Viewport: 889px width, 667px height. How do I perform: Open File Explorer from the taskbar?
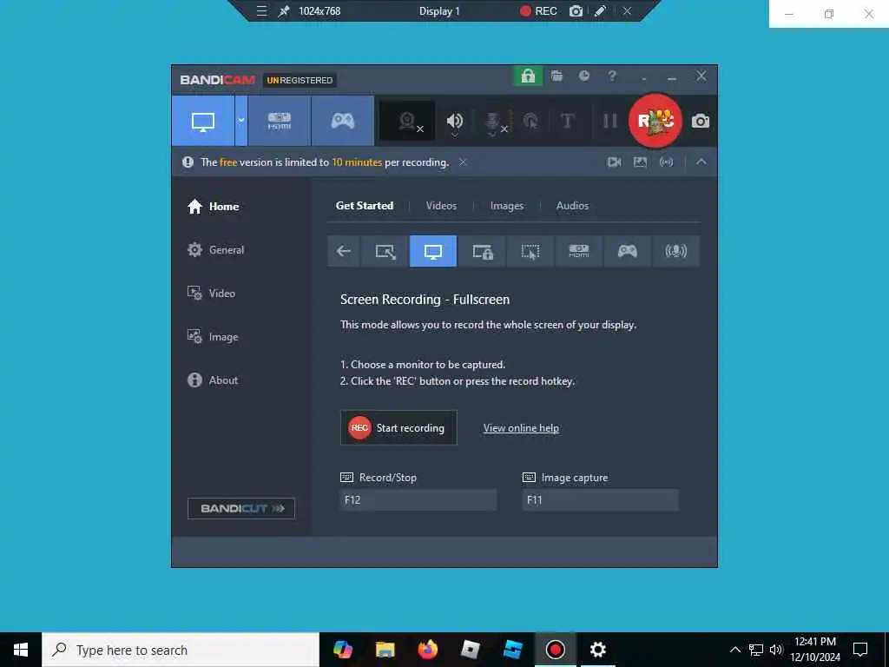pyautogui.click(x=385, y=650)
